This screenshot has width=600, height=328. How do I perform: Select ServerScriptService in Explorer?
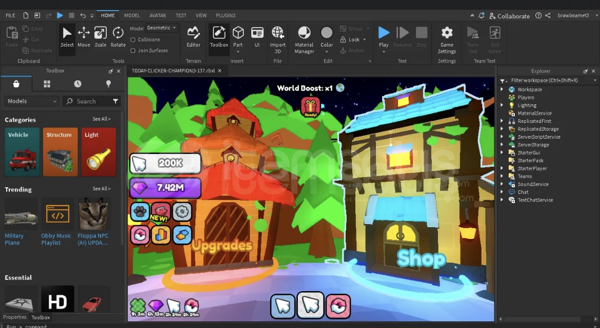pyautogui.click(x=539, y=137)
